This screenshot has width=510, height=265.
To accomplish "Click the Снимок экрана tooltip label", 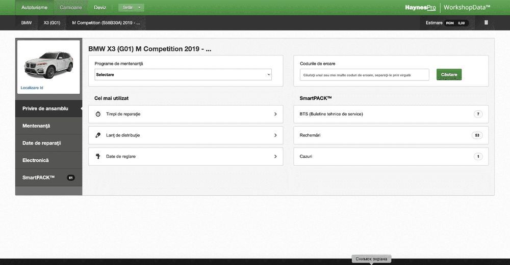I will click(371, 259).
